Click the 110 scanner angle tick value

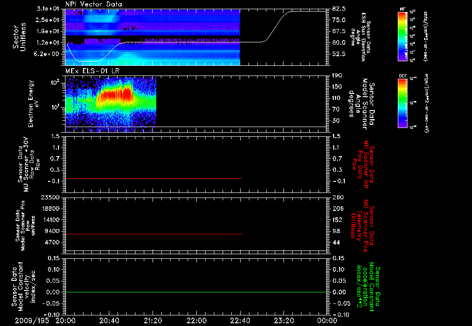pyautogui.click(x=337, y=98)
